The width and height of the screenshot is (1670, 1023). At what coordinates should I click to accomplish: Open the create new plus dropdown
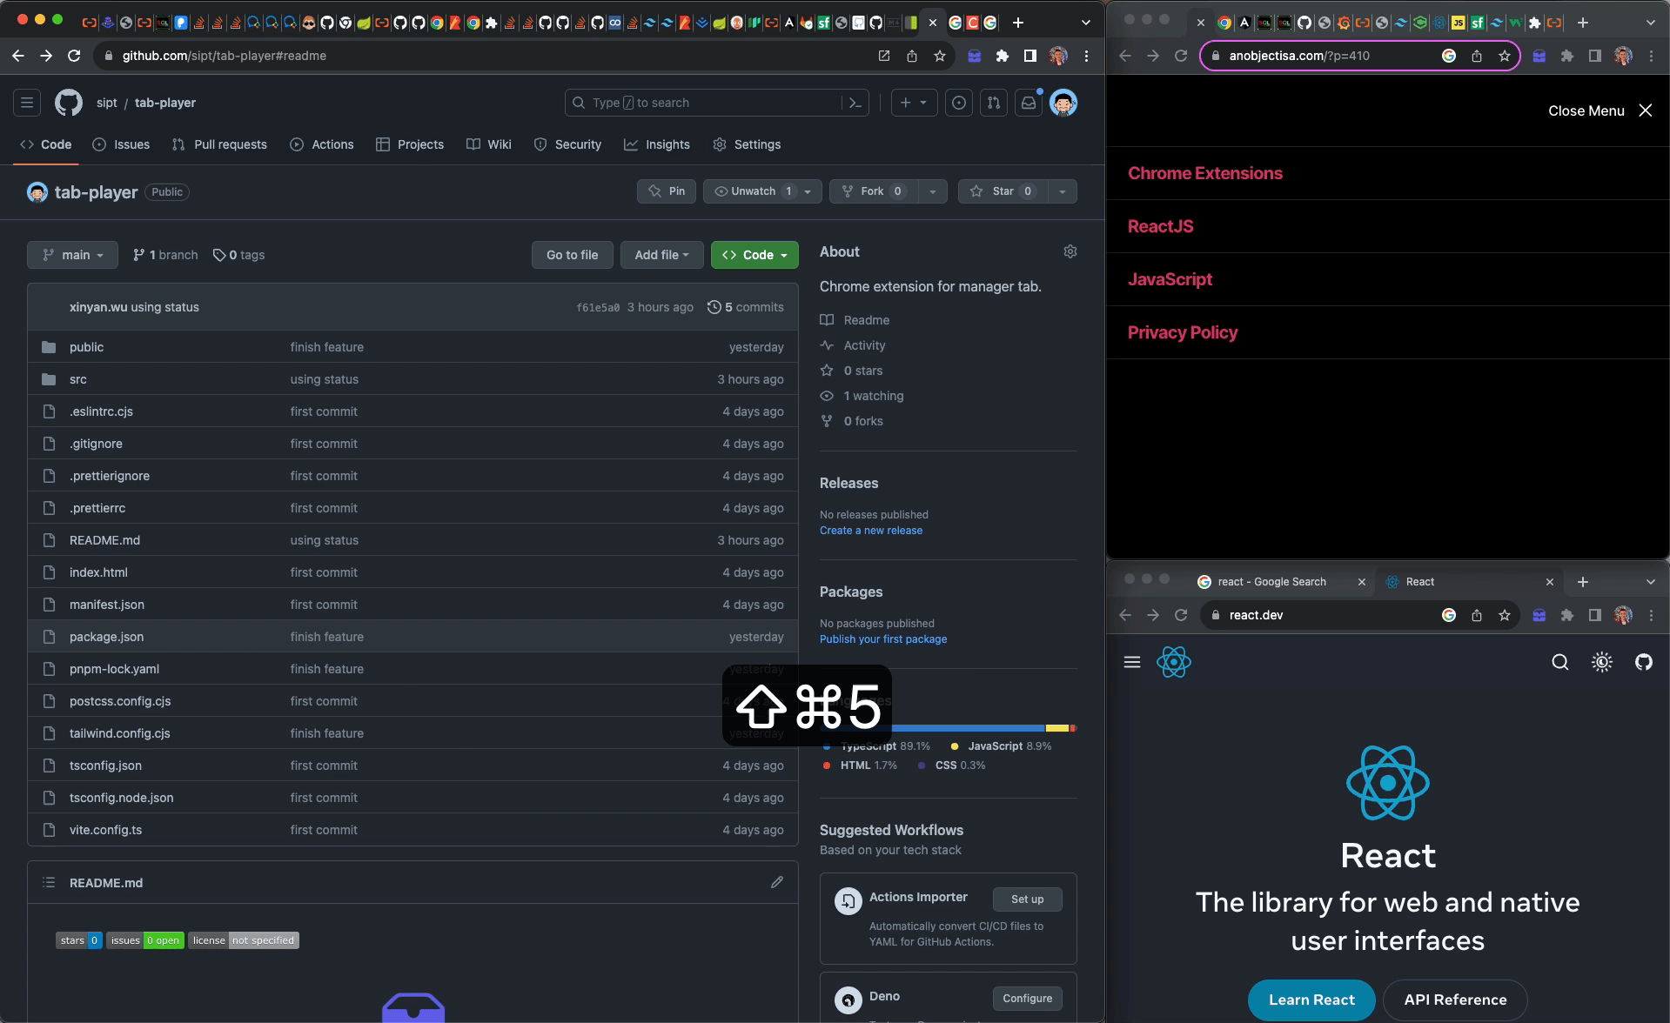tap(914, 103)
